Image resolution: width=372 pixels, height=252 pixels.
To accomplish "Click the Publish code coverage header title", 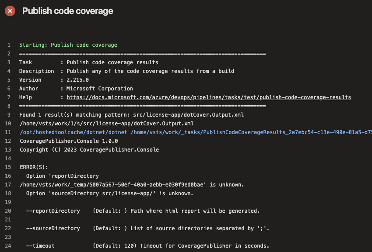I will point(67,11).
